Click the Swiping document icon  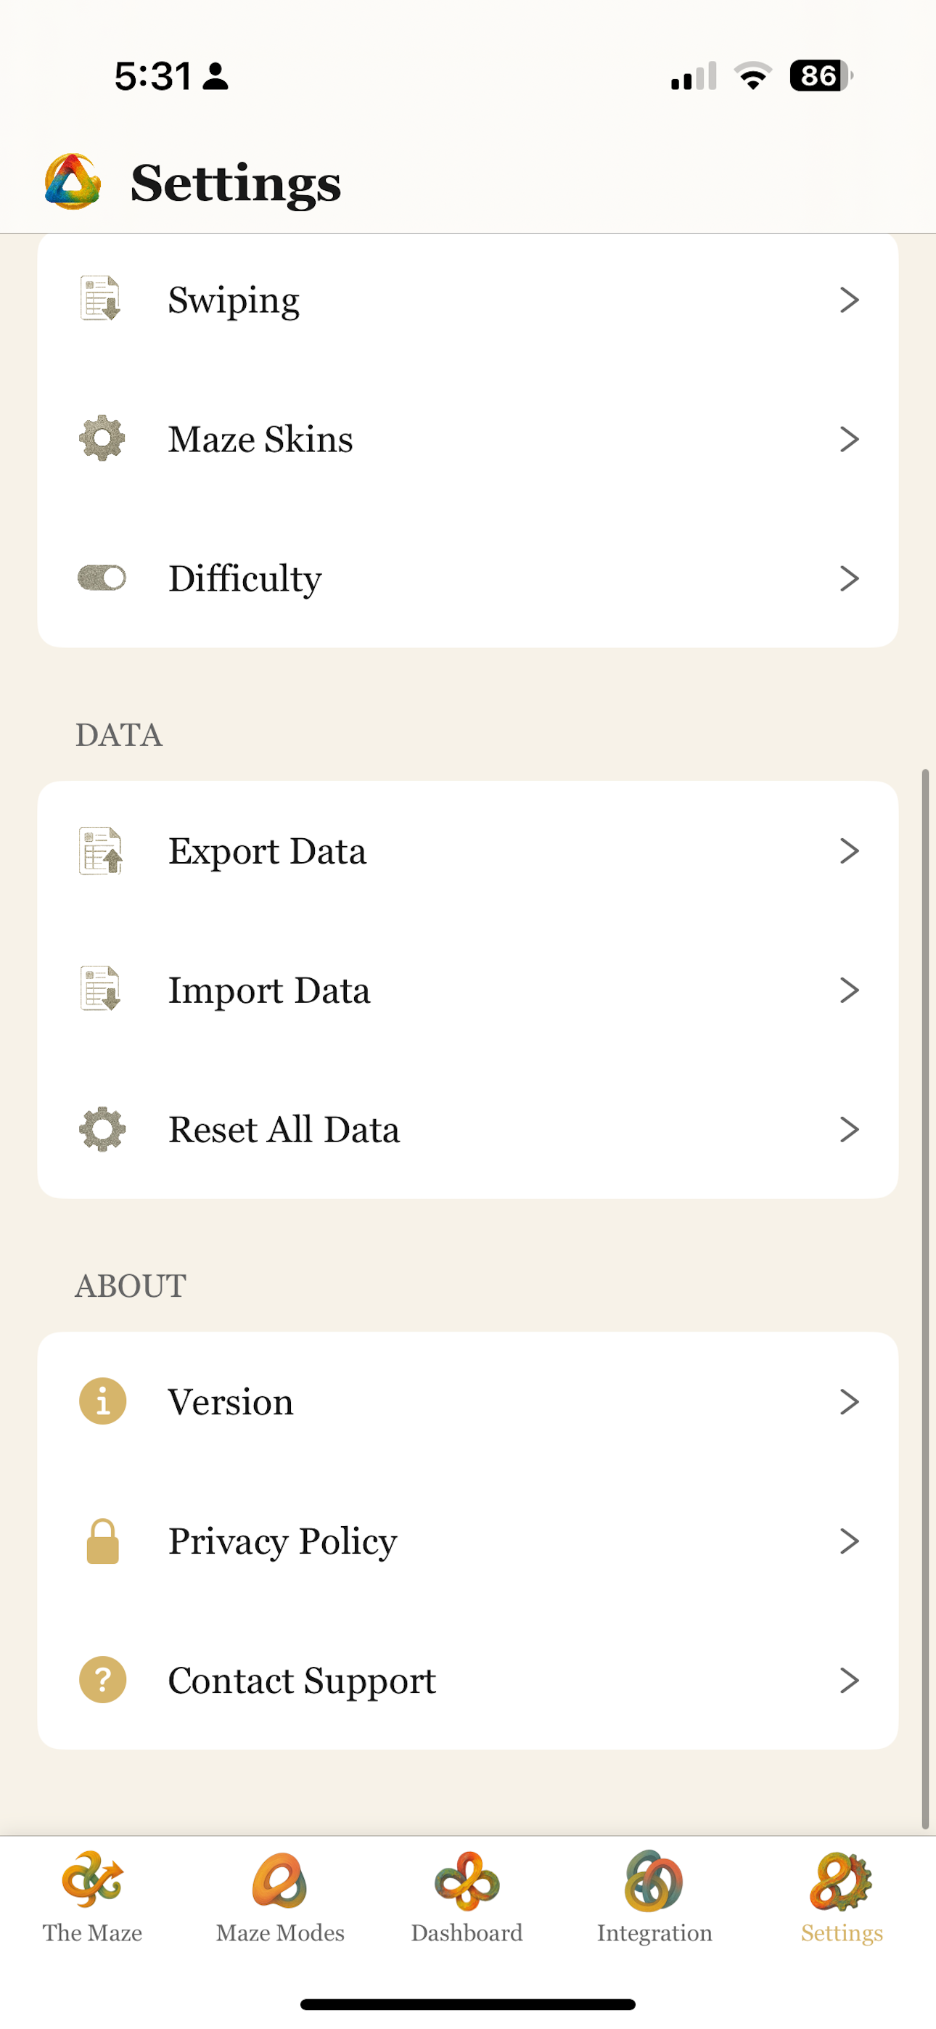pyautogui.click(x=101, y=298)
